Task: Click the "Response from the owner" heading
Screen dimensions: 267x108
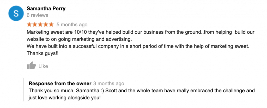Action: [x=60, y=84]
